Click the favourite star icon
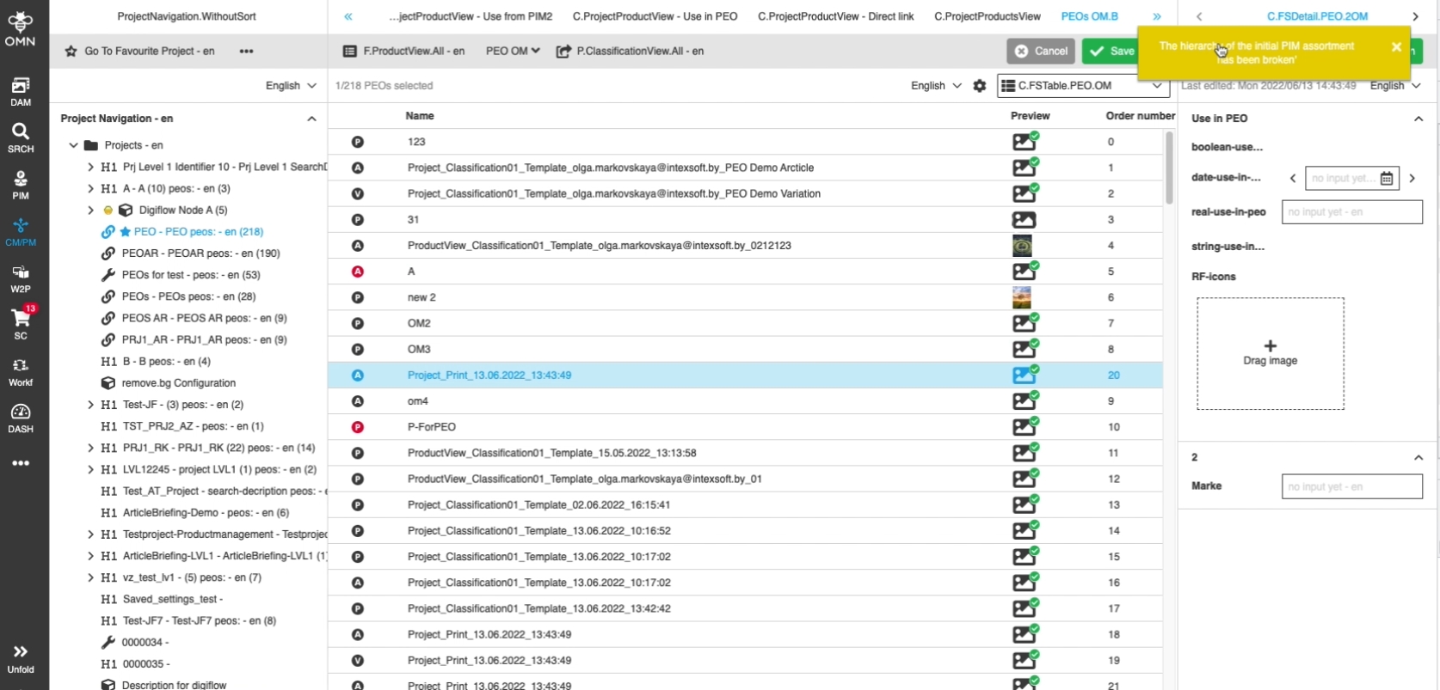The width and height of the screenshot is (1440, 690). [x=71, y=52]
